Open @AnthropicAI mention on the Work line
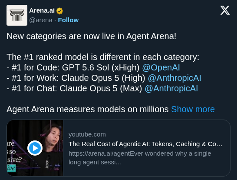 pyautogui.click(x=174, y=78)
